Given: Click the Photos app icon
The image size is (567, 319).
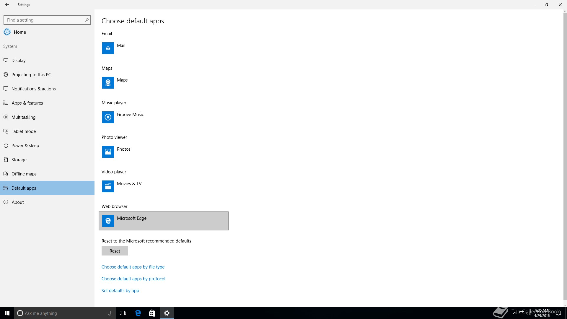Looking at the screenshot, I should tap(108, 152).
